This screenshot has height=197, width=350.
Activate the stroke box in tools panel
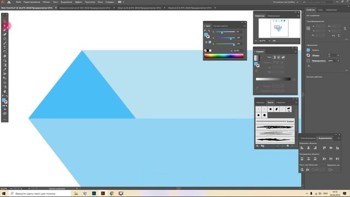coord(6,102)
